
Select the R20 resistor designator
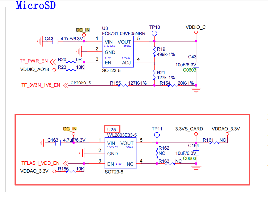(62, 59)
